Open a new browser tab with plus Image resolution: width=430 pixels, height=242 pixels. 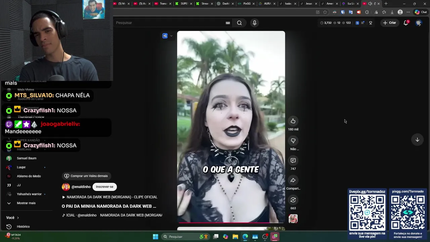[x=386, y=4]
